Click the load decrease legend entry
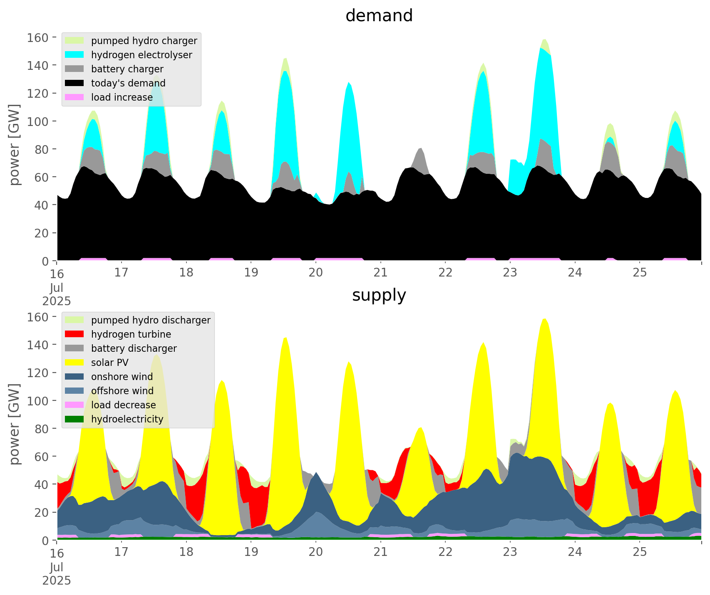The image size is (710, 595). (x=123, y=405)
